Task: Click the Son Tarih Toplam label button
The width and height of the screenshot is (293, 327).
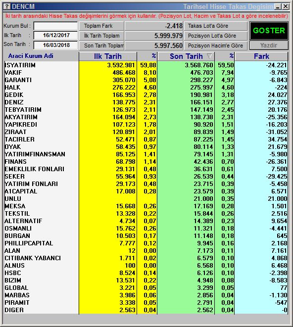Action: [101, 46]
